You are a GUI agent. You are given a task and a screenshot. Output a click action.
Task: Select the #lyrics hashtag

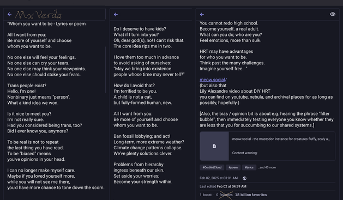coord(249,167)
